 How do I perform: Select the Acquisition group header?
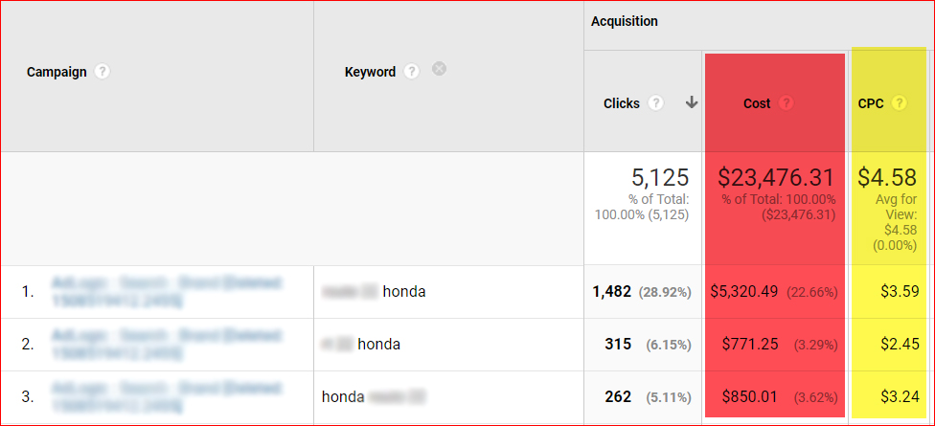625,21
